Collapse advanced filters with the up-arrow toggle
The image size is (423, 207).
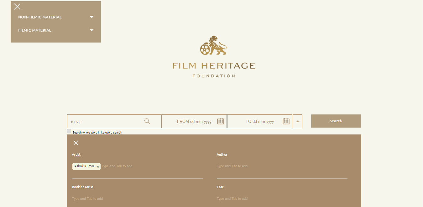tap(297, 121)
